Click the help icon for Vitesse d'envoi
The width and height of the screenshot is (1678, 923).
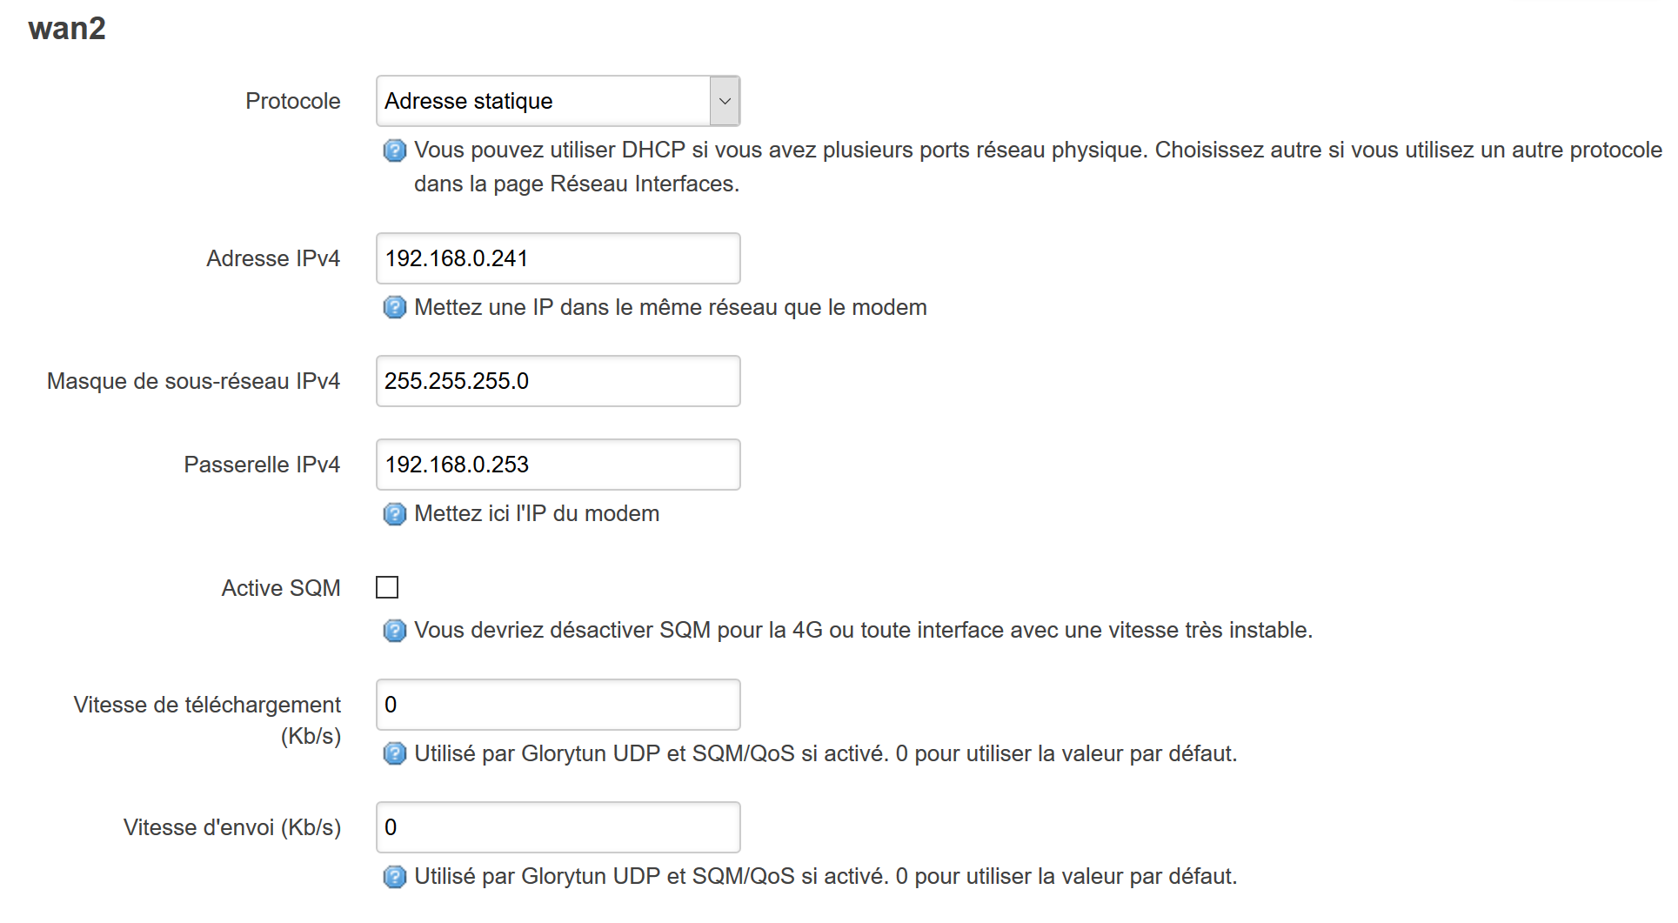tap(394, 877)
